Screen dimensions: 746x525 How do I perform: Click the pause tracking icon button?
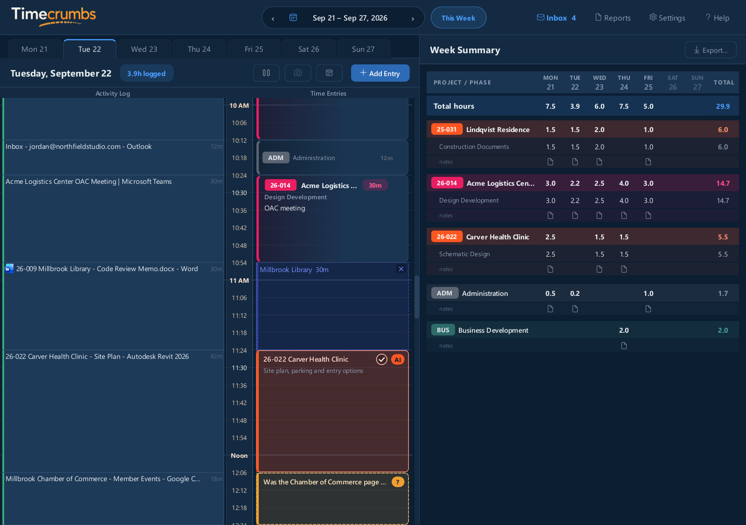266,73
